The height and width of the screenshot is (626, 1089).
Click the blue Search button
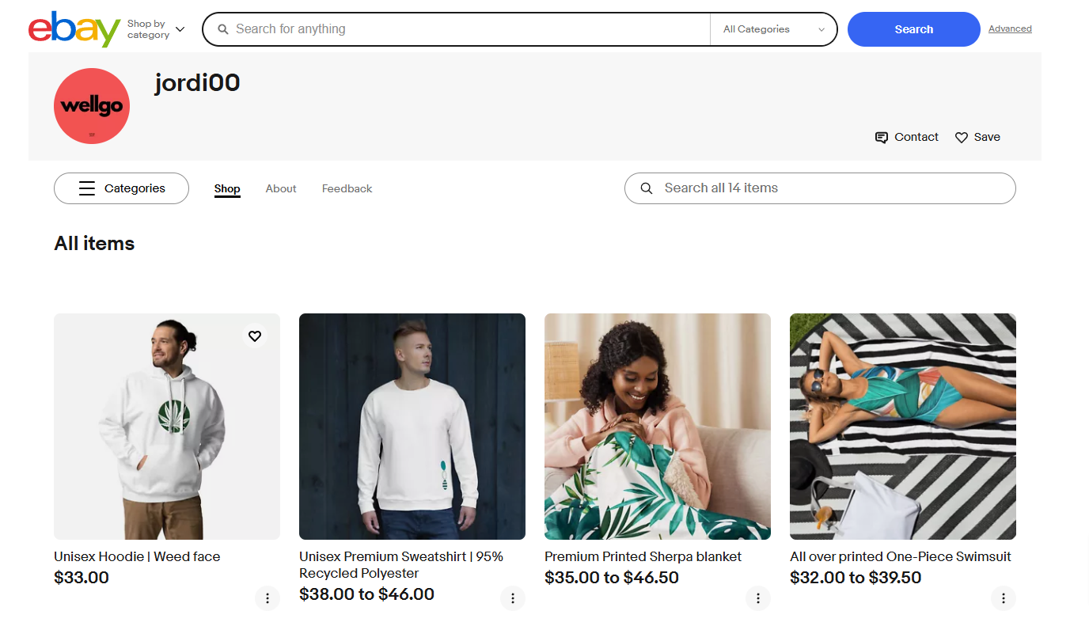point(914,29)
